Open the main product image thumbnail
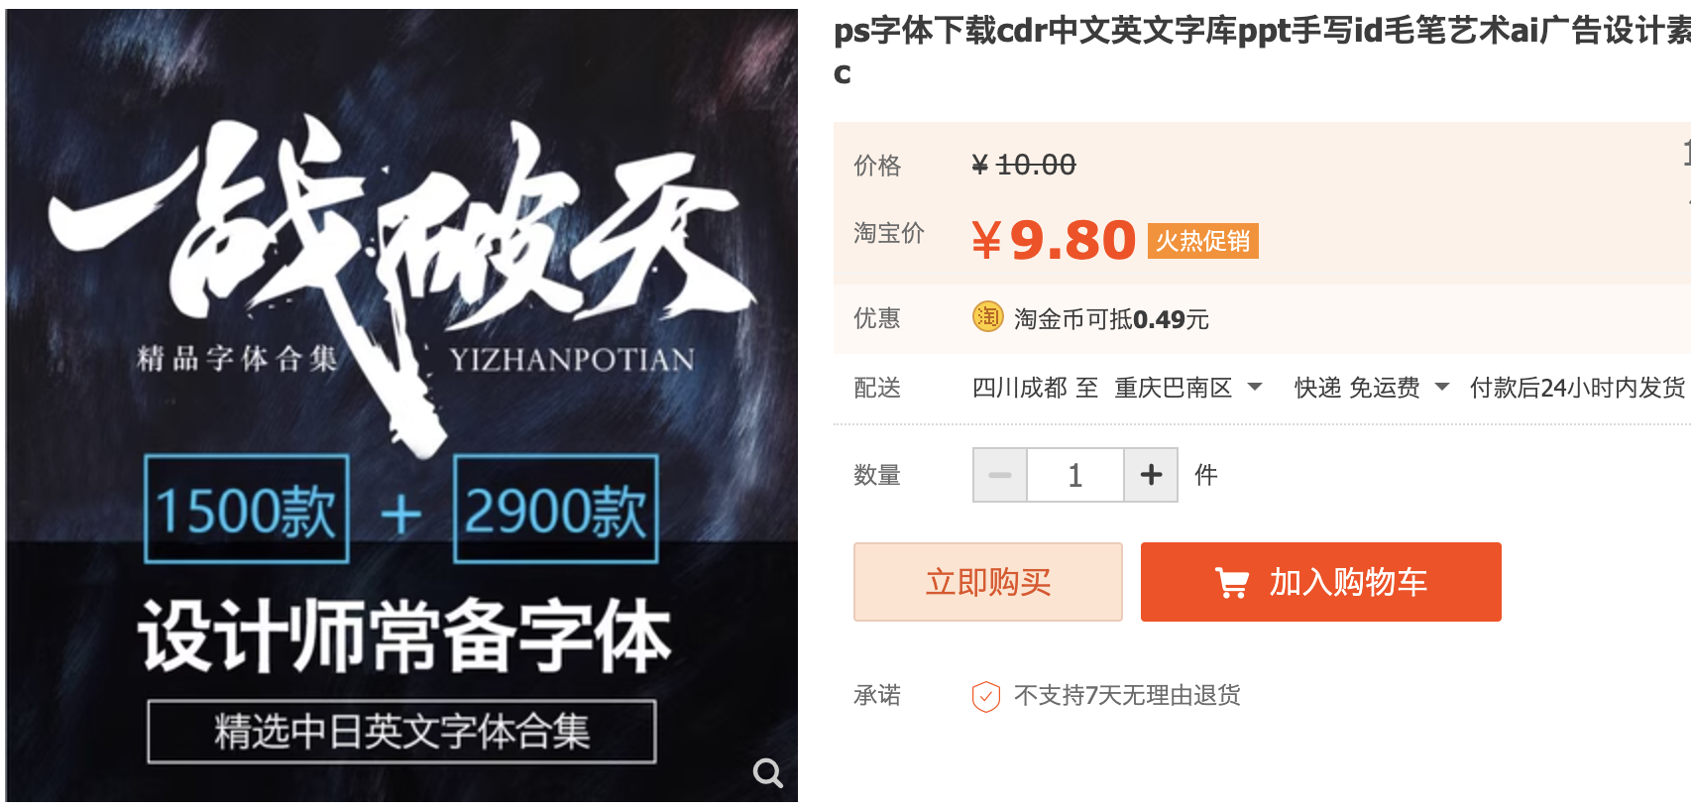This screenshot has height=809, width=1691. 401,405
